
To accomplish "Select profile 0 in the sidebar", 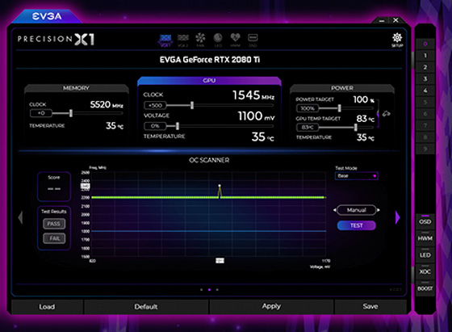I will 425,44.
